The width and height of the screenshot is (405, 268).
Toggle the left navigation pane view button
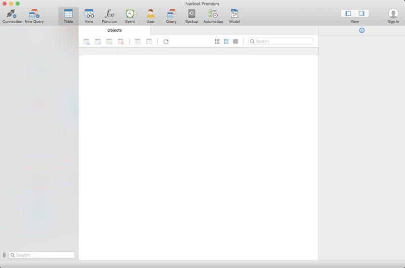348,13
